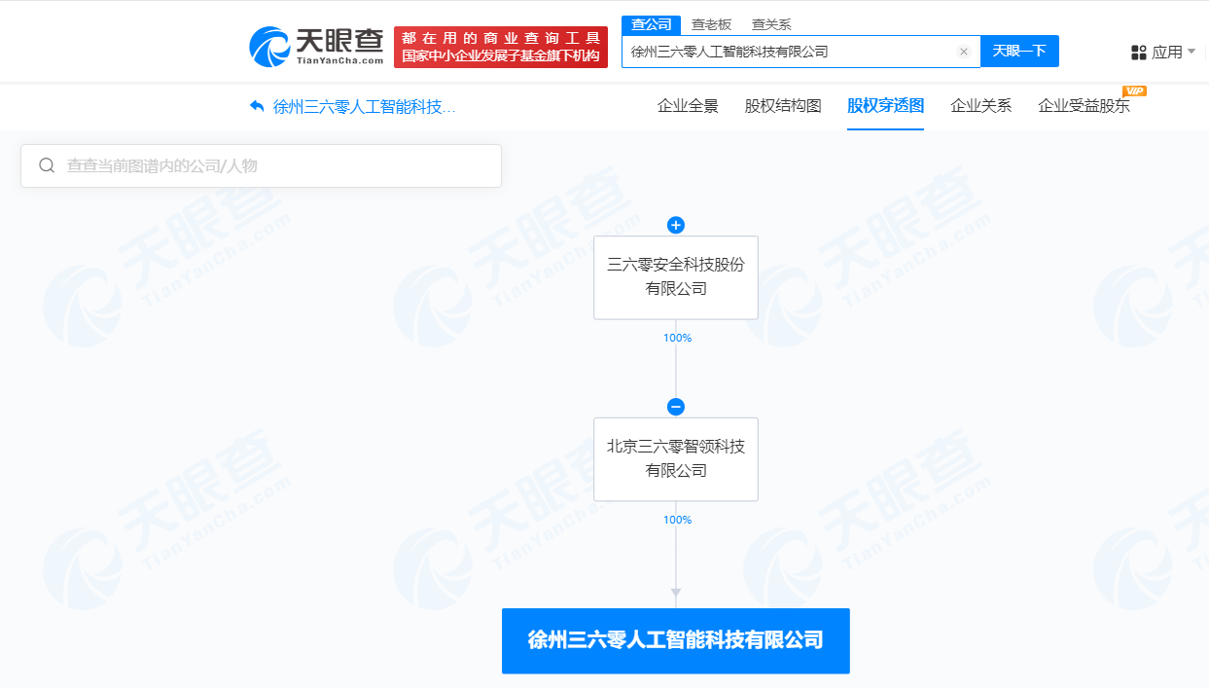Collapse the node above 北京三六零智领科技
The image size is (1209, 688).
676,407
